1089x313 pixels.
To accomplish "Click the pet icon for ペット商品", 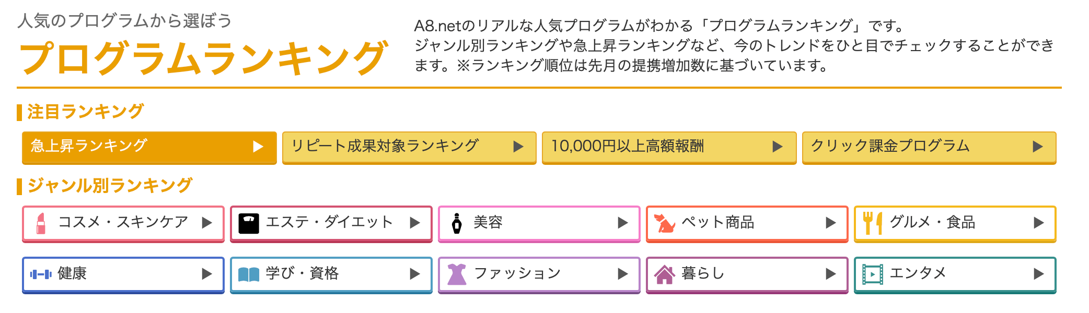I will tap(665, 223).
